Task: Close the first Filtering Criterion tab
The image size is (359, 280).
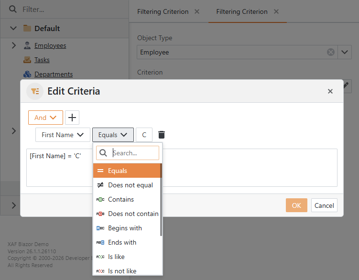Action: click(x=197, y=11)
